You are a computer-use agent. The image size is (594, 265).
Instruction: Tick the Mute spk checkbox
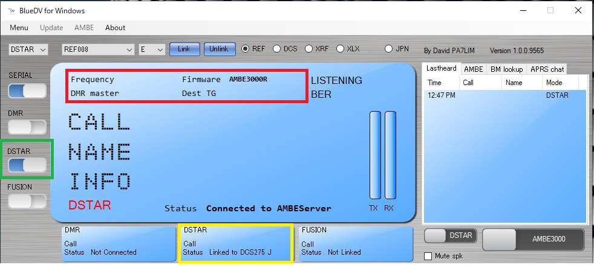pyautogui.click(x=429, y=256)
